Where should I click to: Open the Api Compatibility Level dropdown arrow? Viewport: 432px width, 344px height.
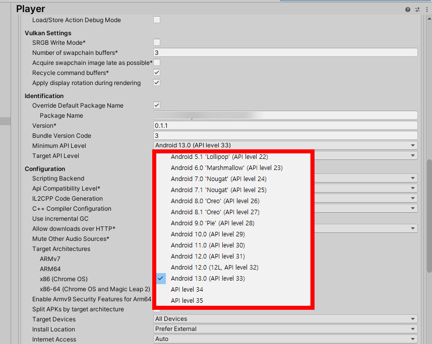[x=413, y=189]
